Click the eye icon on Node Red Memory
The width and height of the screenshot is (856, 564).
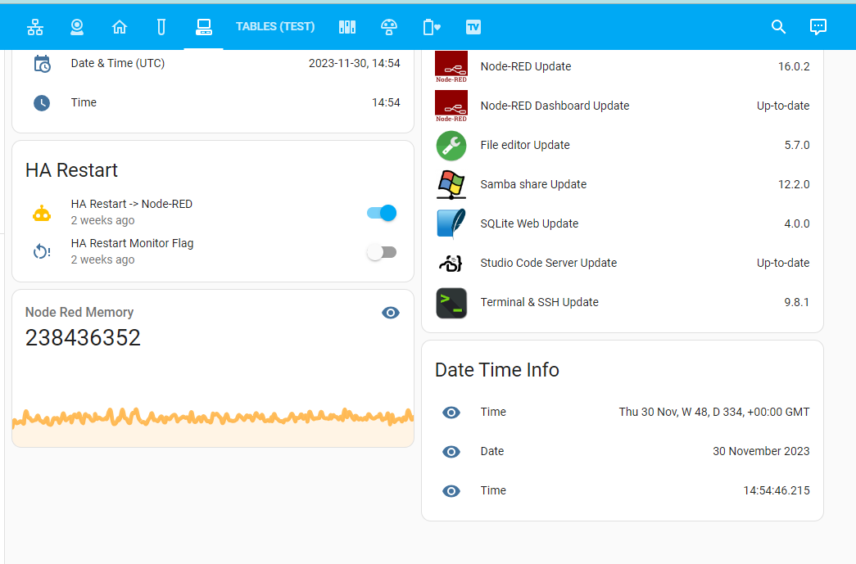coord(391,313)
